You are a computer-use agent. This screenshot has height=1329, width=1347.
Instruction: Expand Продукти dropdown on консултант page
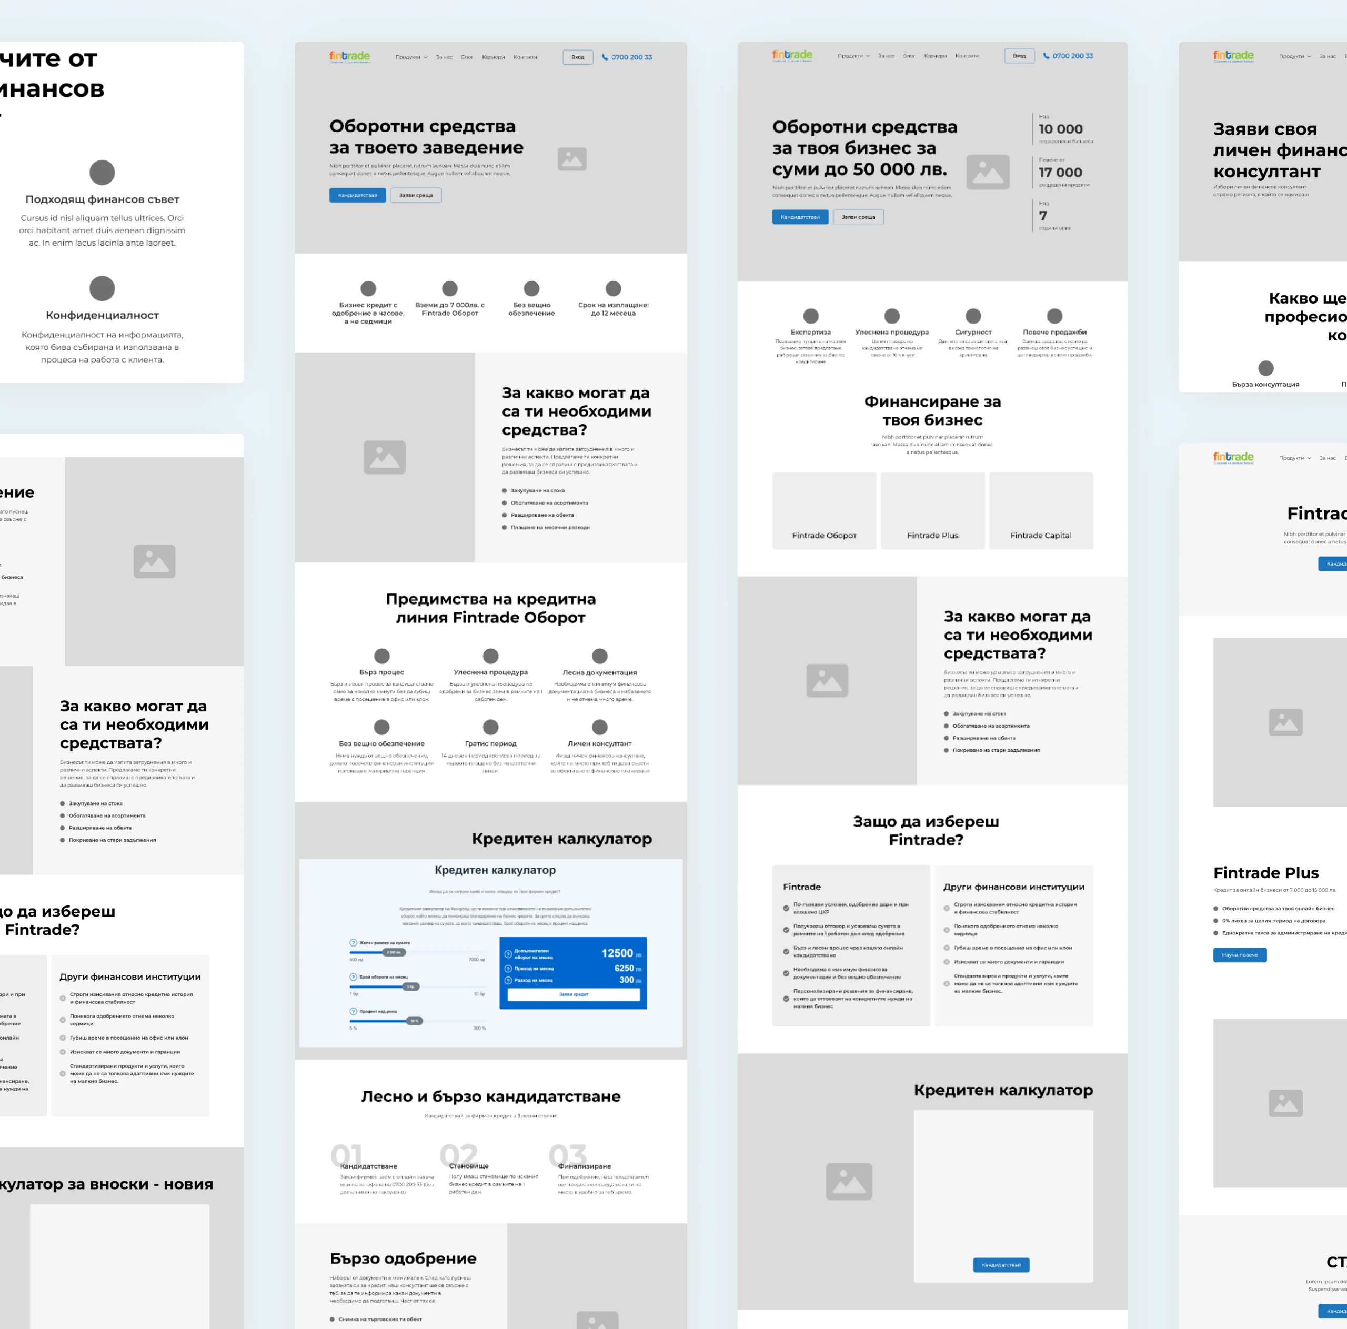coord(1295,56)
